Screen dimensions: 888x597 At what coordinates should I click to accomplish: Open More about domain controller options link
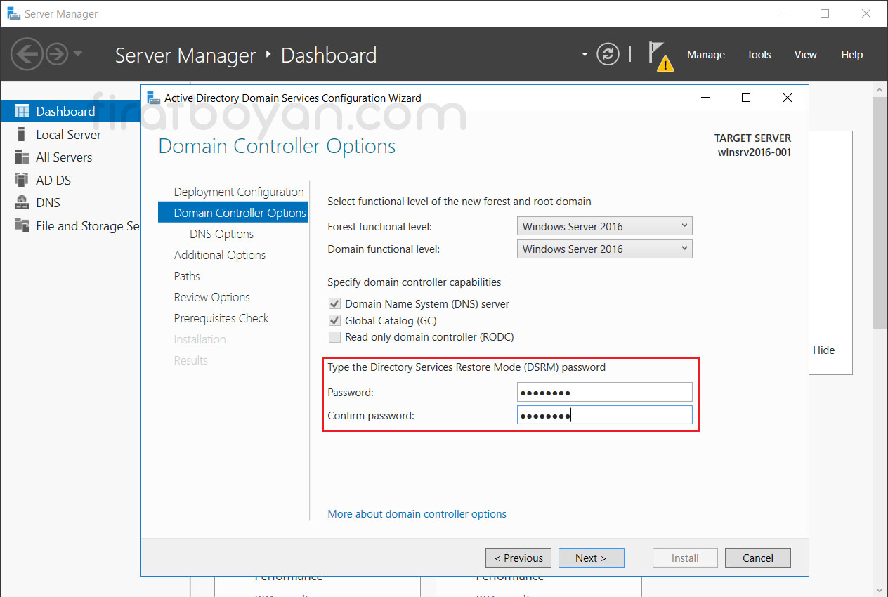click(417, 514)
